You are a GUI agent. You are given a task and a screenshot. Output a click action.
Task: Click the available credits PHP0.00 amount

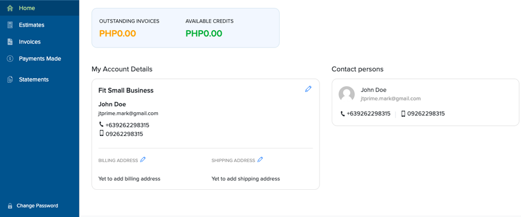[x=204, y=34]
